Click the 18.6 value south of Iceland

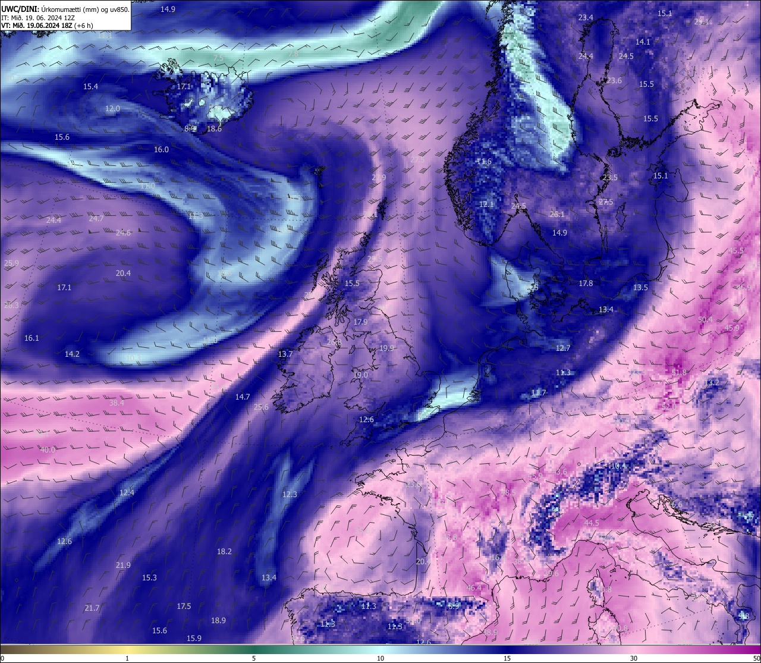pos(214,129)
